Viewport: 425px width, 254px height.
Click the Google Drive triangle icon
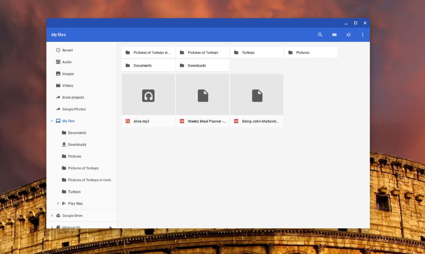click(x=58, y=215)
